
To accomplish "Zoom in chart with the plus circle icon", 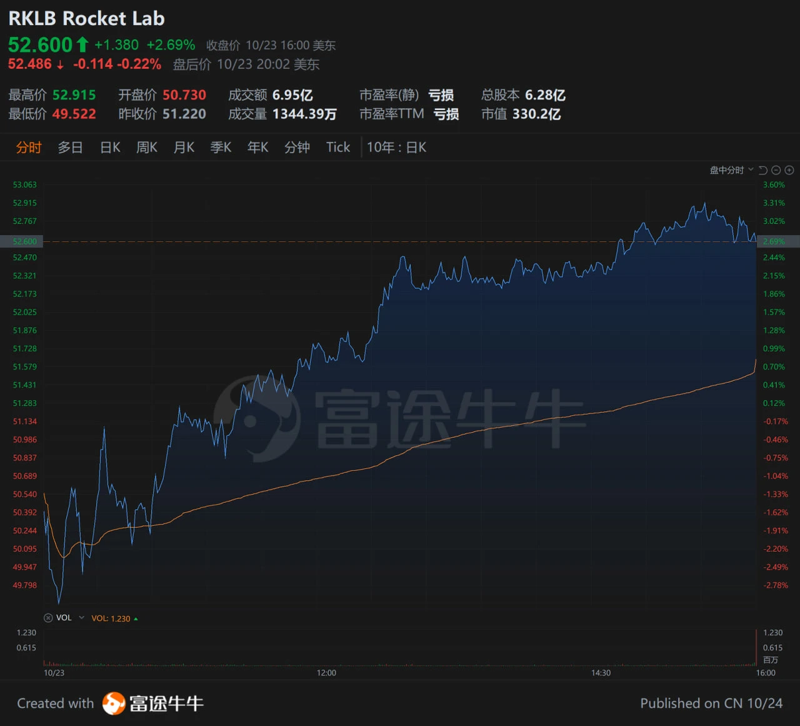I will 789,170.
